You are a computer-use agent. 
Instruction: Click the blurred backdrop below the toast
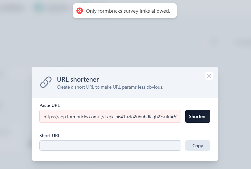125,42
